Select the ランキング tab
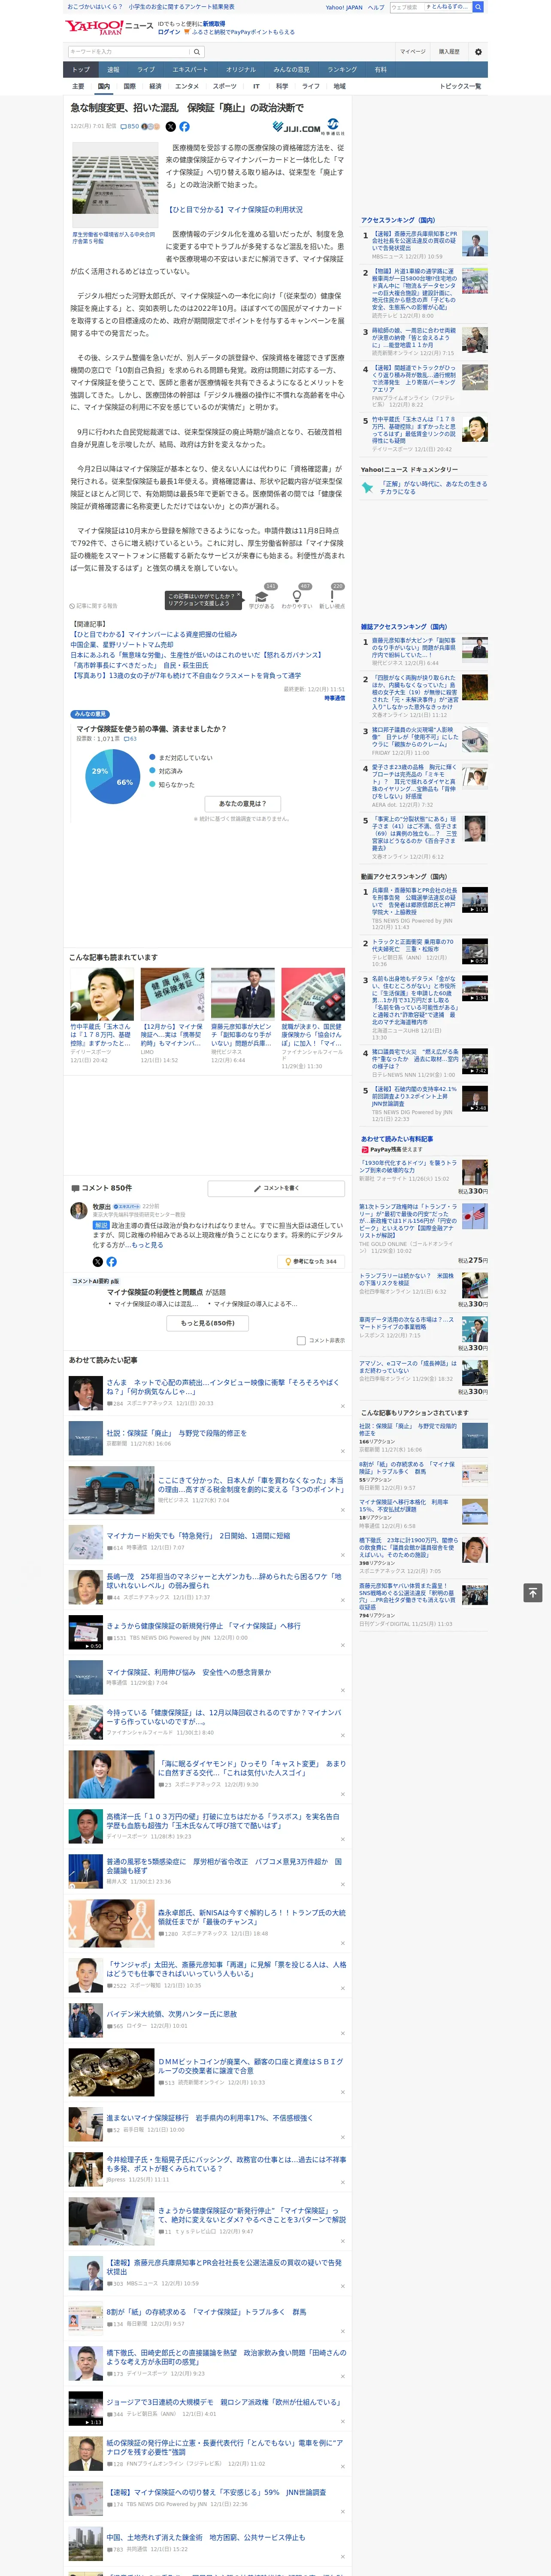The width and height of the screenshot is (551, 2576). [x=342, y=70]
